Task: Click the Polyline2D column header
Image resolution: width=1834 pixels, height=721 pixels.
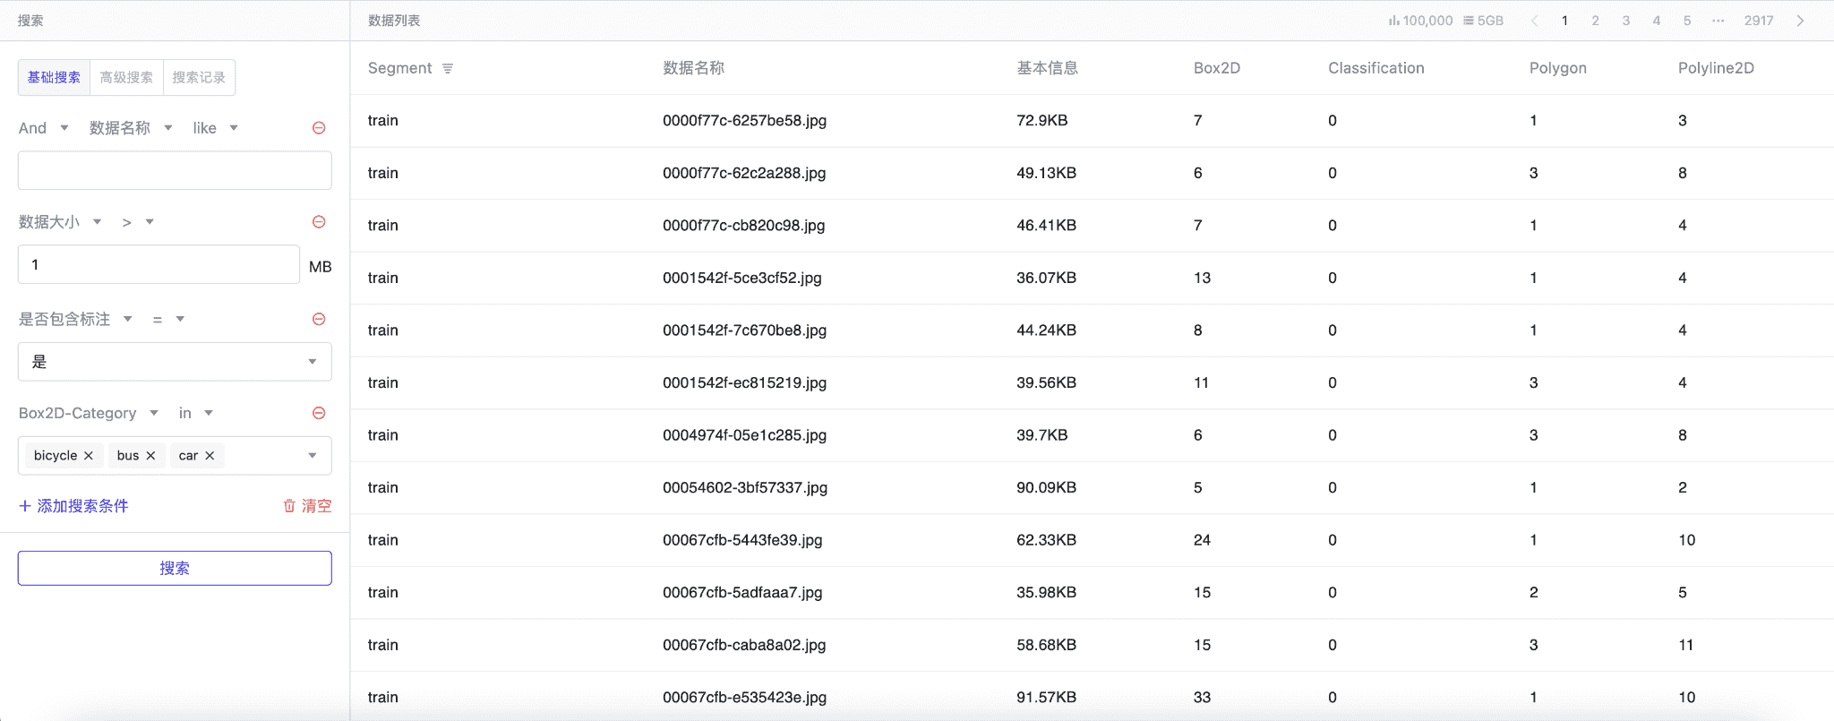Action: (x=1716, y=68)
